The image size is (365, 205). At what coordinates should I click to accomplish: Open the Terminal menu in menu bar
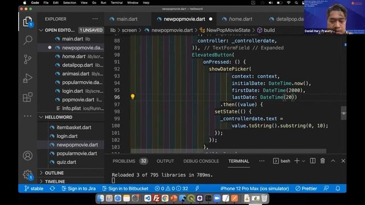pos(116,3)
